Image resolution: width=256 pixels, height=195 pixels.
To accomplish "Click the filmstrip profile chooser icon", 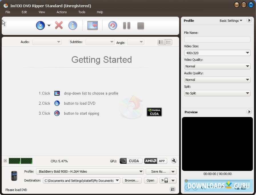I will click(x=92, y=25).
